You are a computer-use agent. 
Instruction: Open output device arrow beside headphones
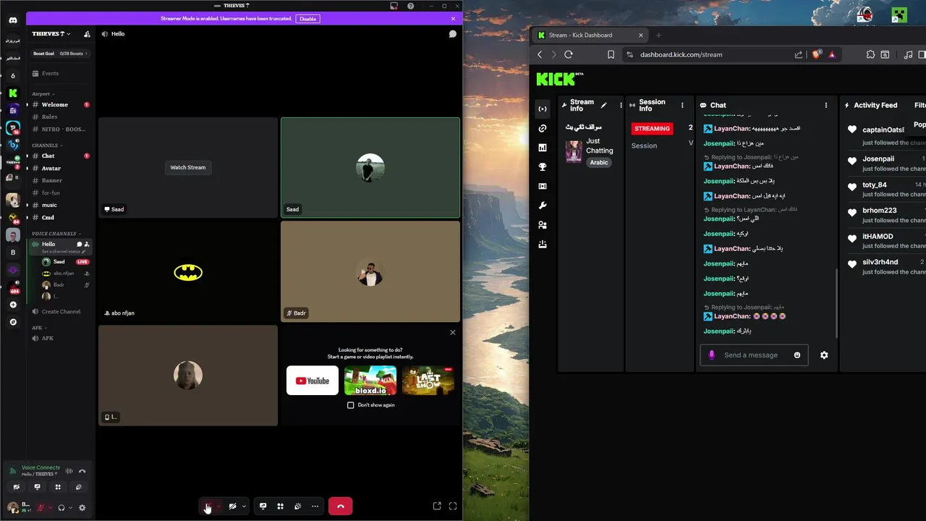[70, 508]
